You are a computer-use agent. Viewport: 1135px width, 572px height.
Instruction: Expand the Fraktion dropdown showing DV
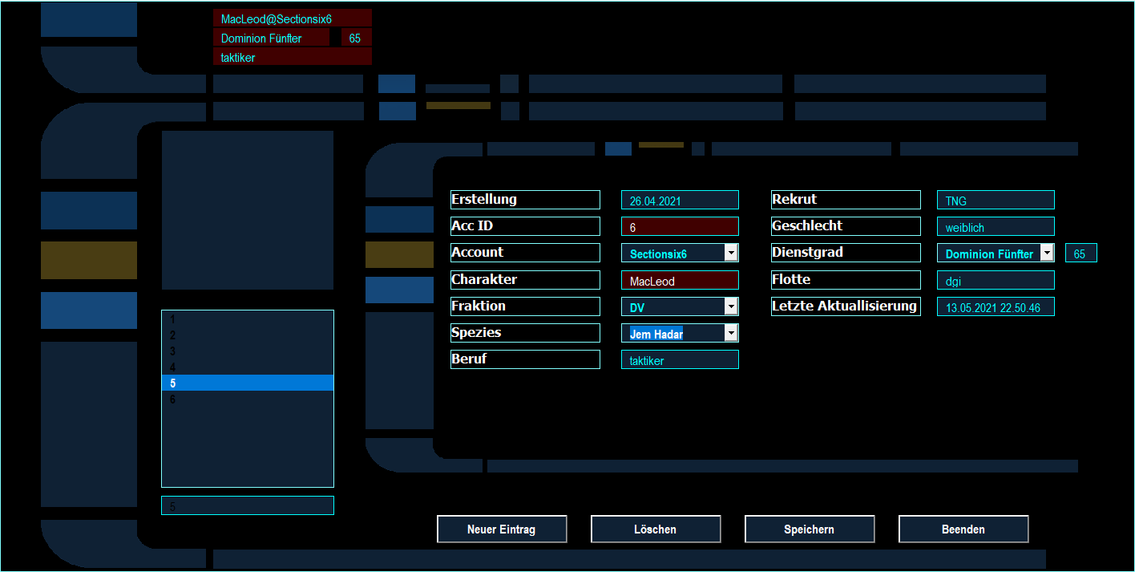pos(730,306)
